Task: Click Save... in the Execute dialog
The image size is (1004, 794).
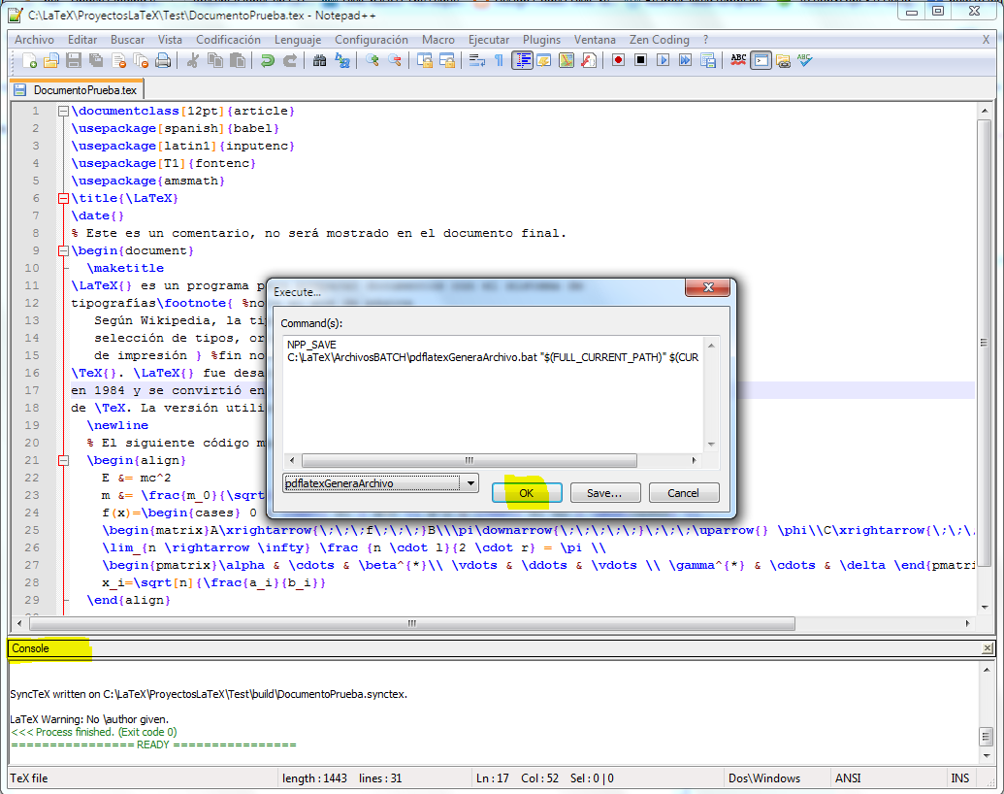Action: click(604, 493)
